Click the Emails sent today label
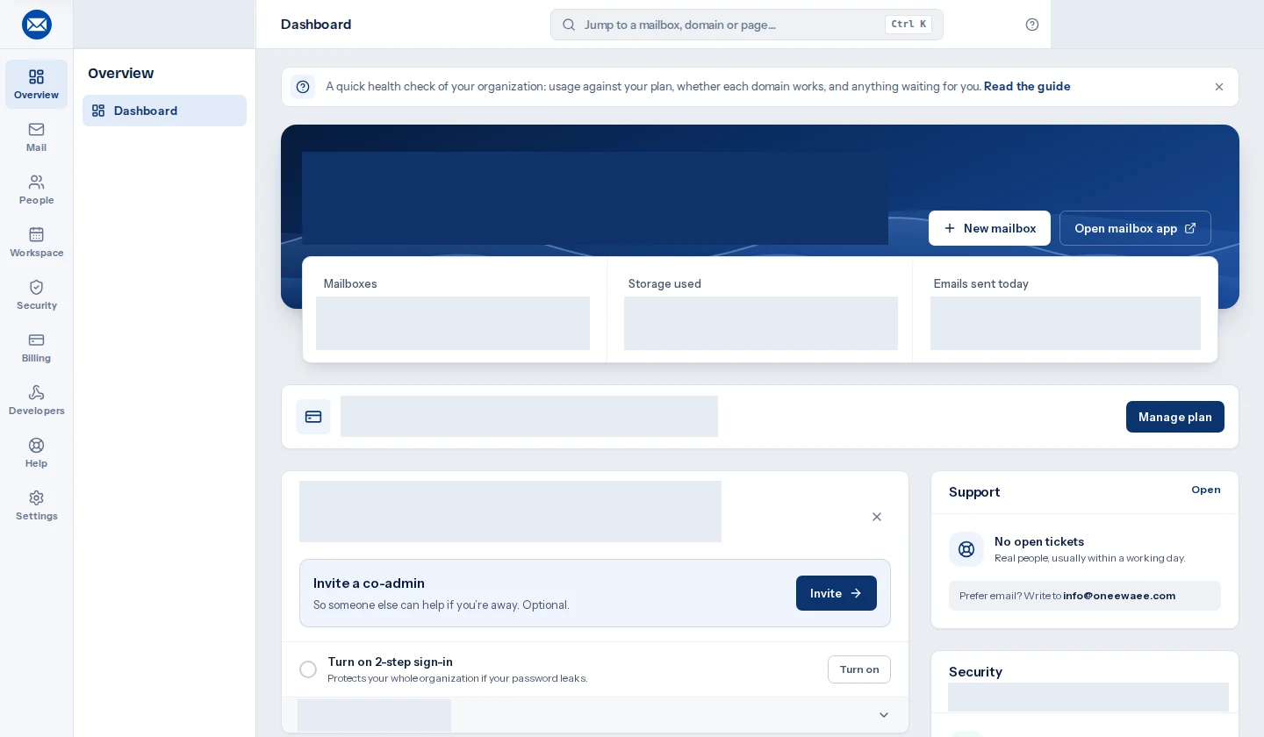Viewport: 1264px width, 737px height. [x=981, y=283]
